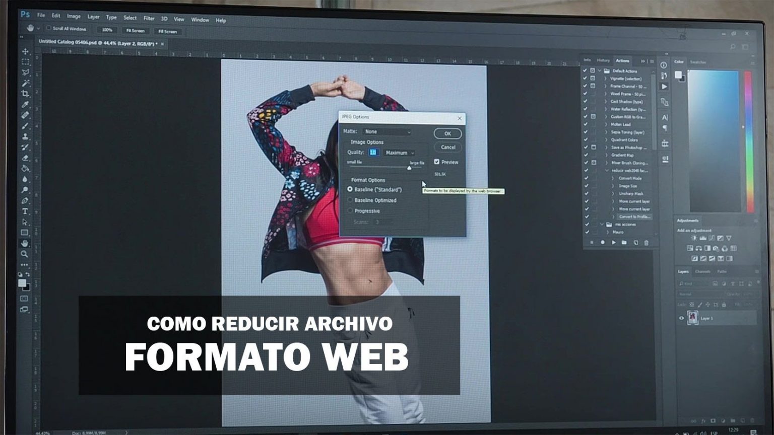Click OK in JPEG Options dialog
The height and width of the screenshot is (435, 774).
pyautogui.click(x=447, y=133)
